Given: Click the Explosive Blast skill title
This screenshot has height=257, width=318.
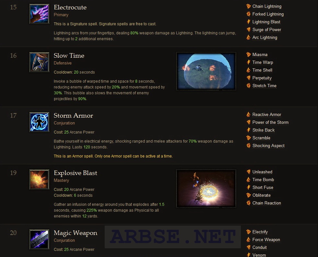Looking at the screenshot, I should pyautogui.click(x=76, y=173).
